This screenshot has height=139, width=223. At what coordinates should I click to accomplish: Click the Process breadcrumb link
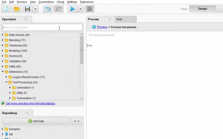(x=102, y=27)
